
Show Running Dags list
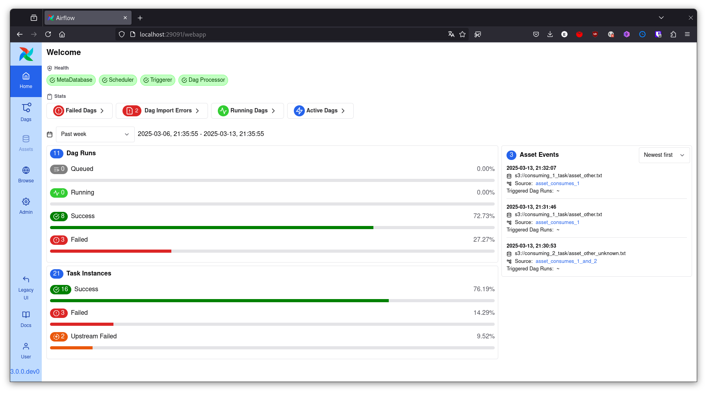click(247, 111)
